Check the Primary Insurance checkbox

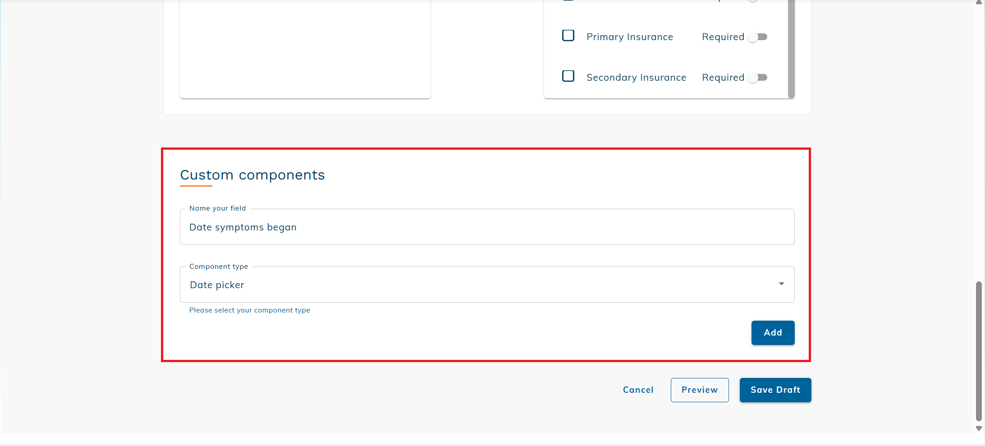[x=568, y=36]
